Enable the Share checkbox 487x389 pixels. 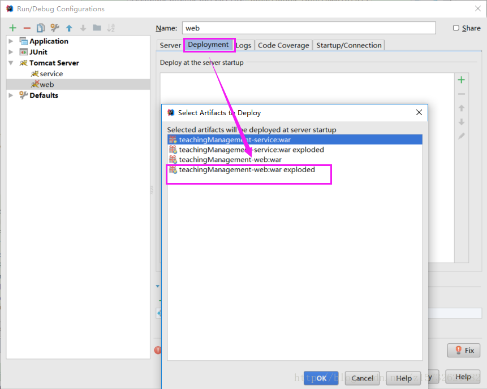click(456, 28)
